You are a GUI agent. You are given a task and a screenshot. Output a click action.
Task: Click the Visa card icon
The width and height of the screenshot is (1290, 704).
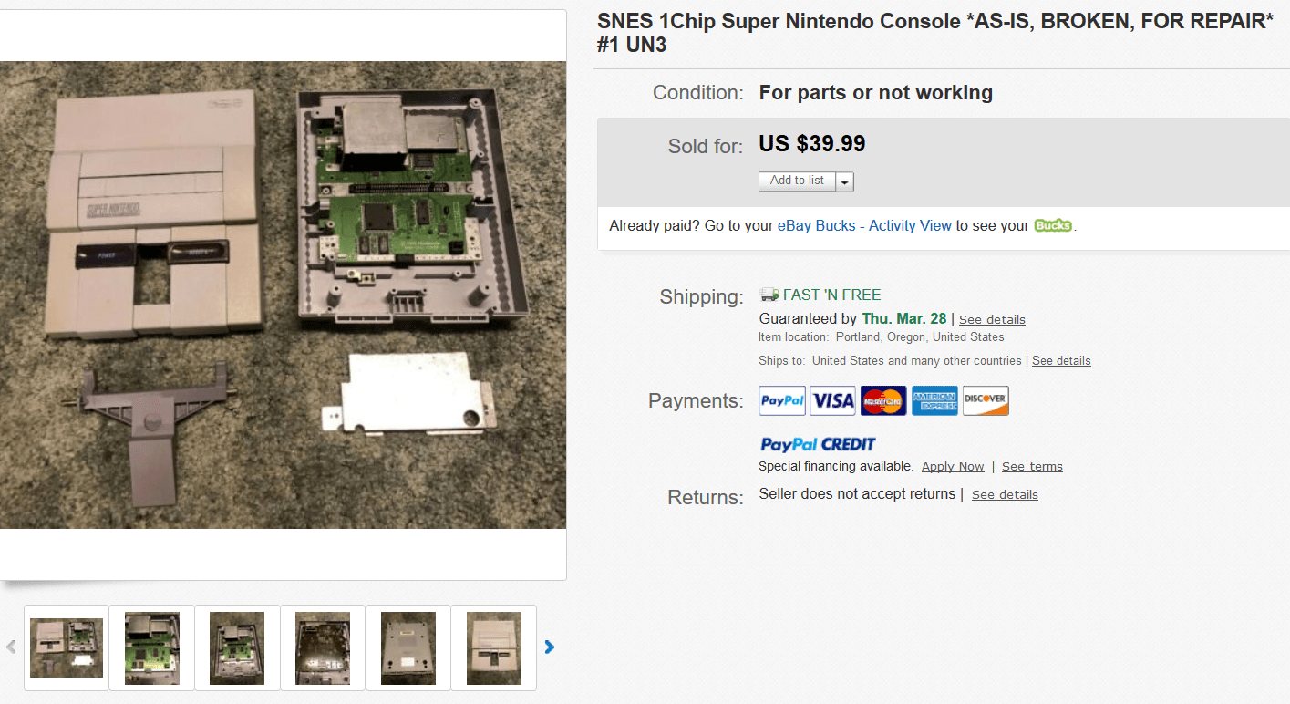pos(832,400)
